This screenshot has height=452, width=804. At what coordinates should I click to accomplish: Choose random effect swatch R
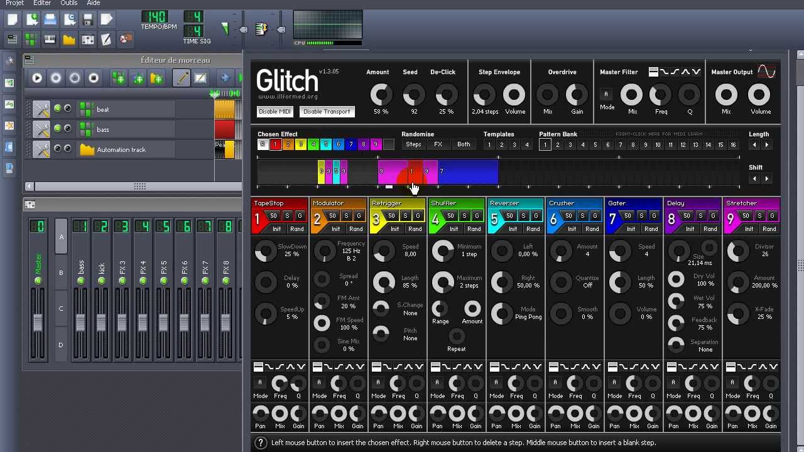pyautogui.click(x=263, y=145)
